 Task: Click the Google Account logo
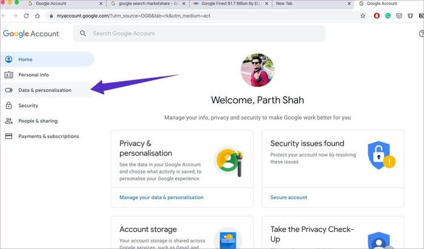coord(31,34)
